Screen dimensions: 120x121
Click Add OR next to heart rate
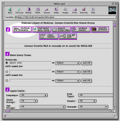tap(87, 63)
